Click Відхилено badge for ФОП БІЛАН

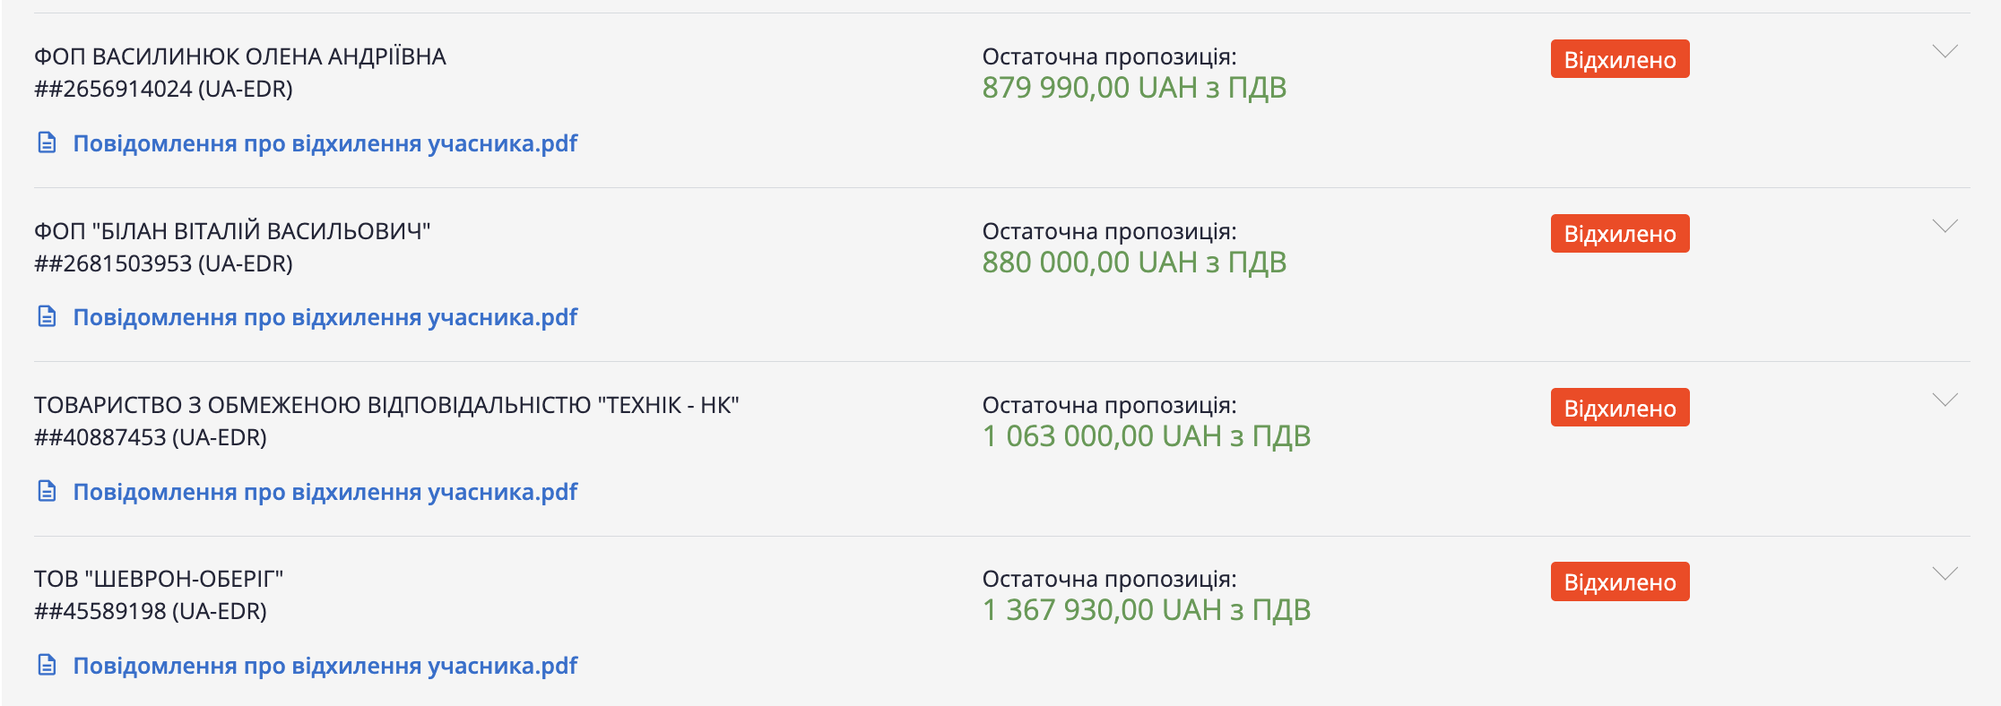1619,234
